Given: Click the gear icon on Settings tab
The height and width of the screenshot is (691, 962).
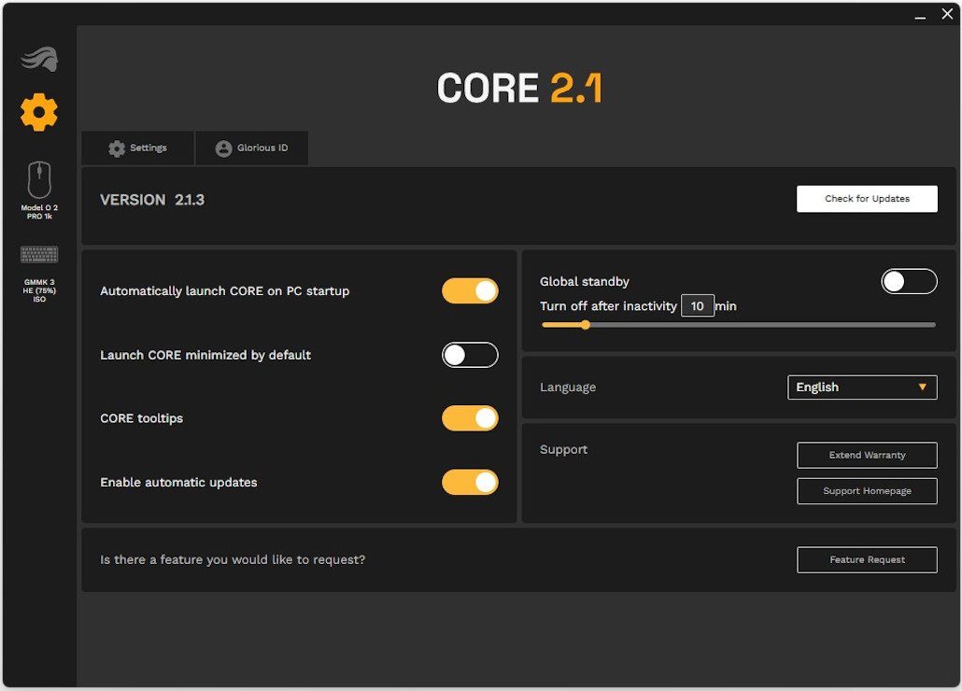Looking at the screenshot, I should (117, 148).
